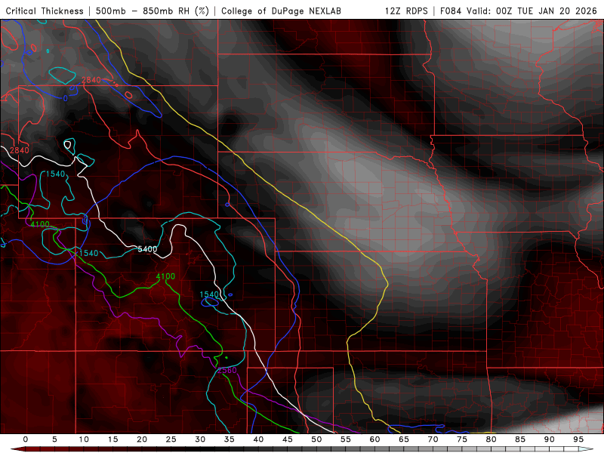604x453 pixels.
Task: Click the red "2840" label at the left map edge
Action: pyautogui.click(x=20, y=150)
